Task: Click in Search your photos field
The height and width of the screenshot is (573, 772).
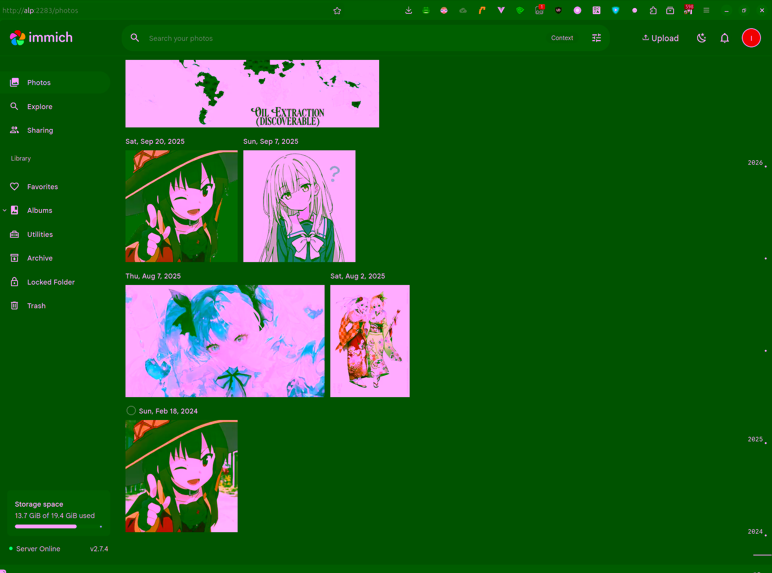Action: [x=336, y=38]
